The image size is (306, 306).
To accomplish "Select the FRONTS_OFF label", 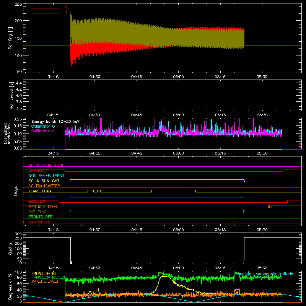I will [41, 217].
